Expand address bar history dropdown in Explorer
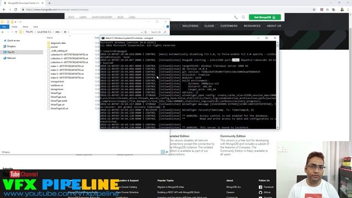The width and height of the screenshot is (352, 198). pos(142,32)
